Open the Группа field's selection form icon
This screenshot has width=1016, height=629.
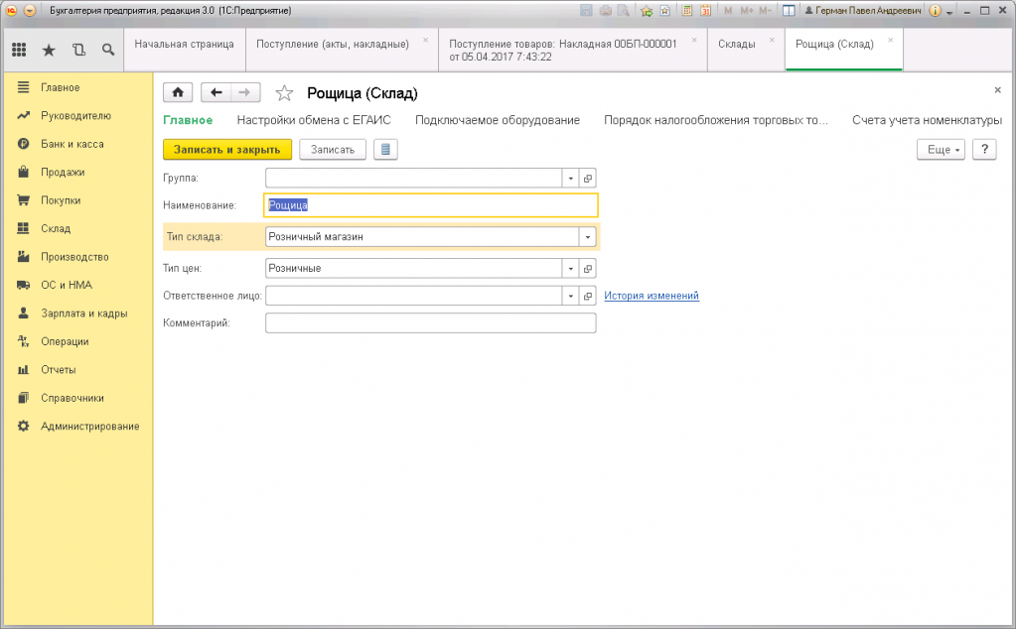(588, 179)
